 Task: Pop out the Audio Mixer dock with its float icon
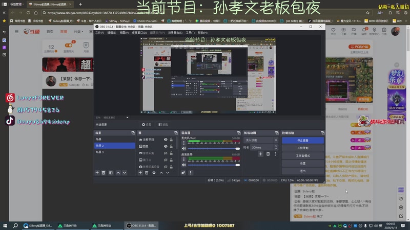[x=239, y=133]
